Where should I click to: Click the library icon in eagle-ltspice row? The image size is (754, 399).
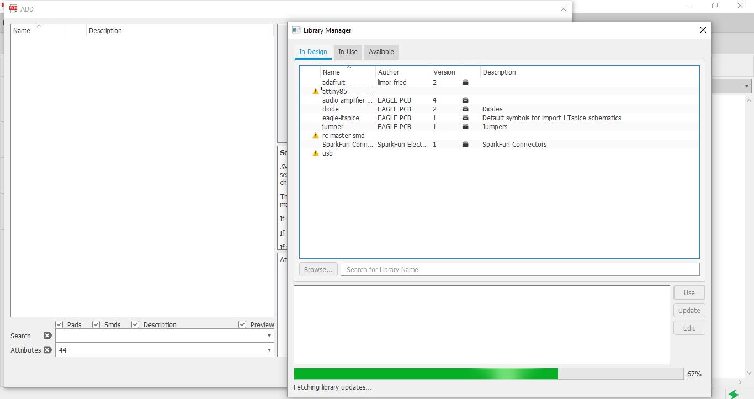pyautogui.click(x=465, y=118)
